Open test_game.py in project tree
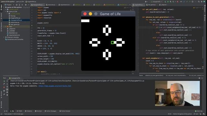 point(15,24)
